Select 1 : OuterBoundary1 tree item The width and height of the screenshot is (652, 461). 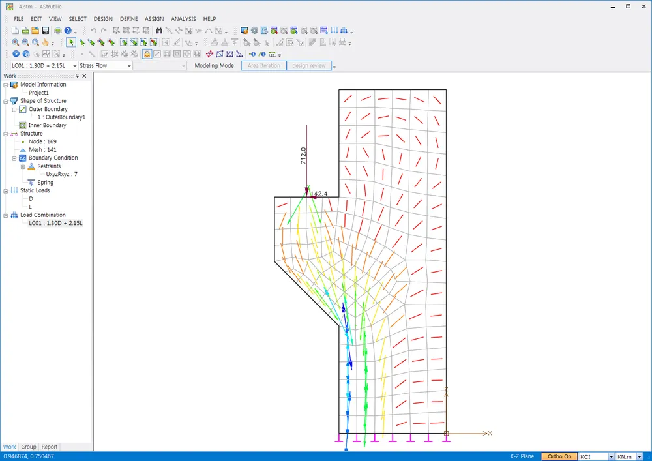(61, 117)
